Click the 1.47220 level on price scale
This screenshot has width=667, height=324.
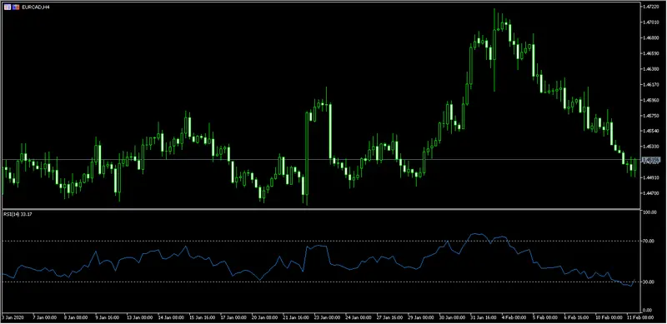(651, 7)
